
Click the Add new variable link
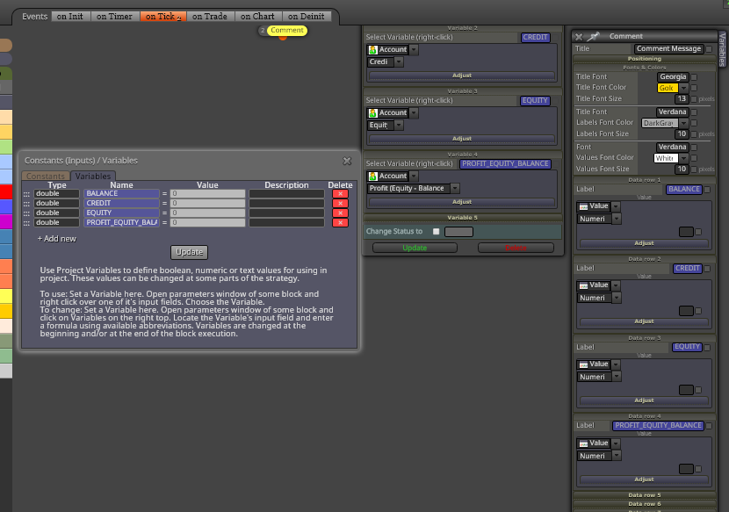57,239
